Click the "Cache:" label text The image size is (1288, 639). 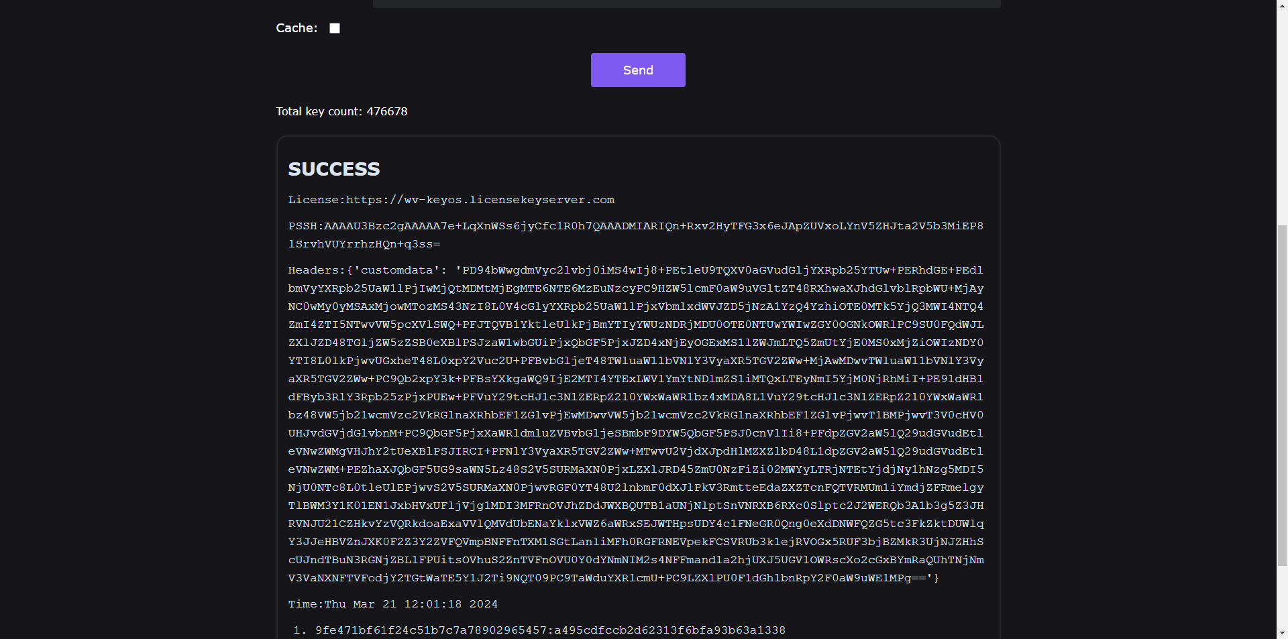pos(297,28)
